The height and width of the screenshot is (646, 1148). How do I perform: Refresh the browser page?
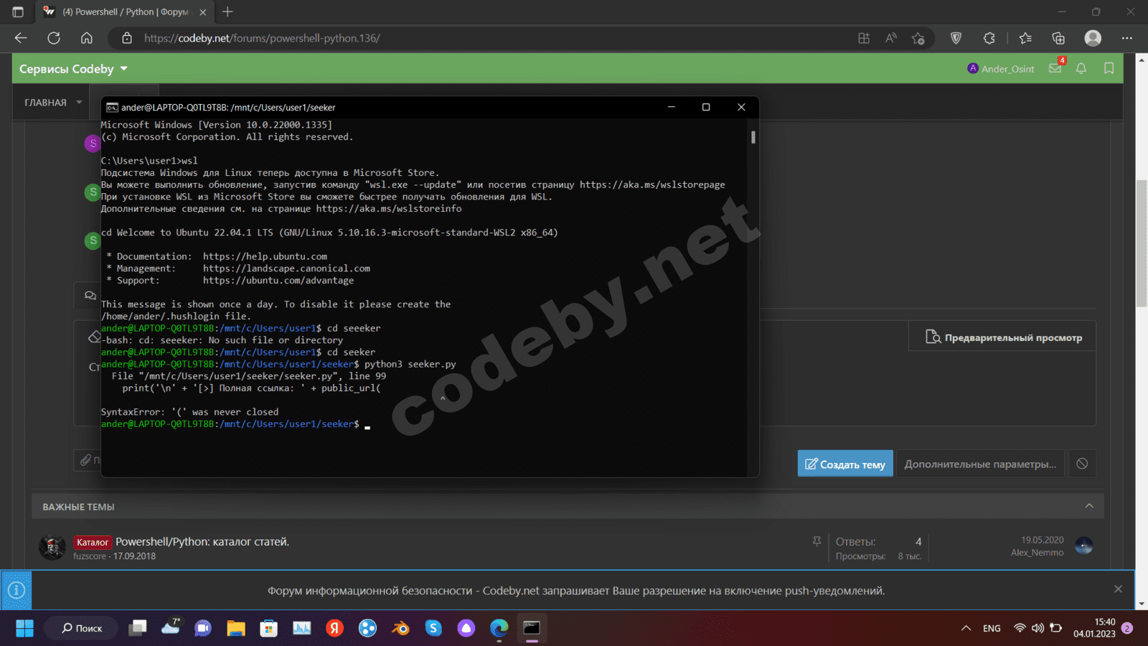(54, 38)
